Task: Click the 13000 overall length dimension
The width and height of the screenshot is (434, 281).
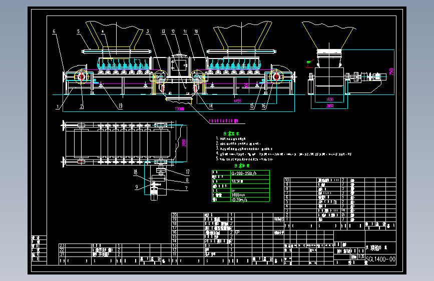Action: pos(179,108)
